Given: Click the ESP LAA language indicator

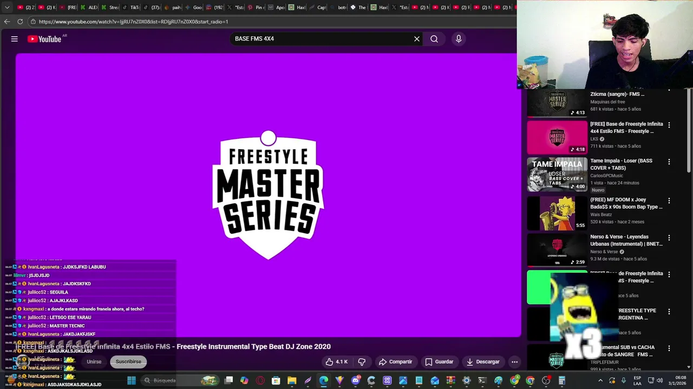Looking at the screenshot, I should point(637,380).
